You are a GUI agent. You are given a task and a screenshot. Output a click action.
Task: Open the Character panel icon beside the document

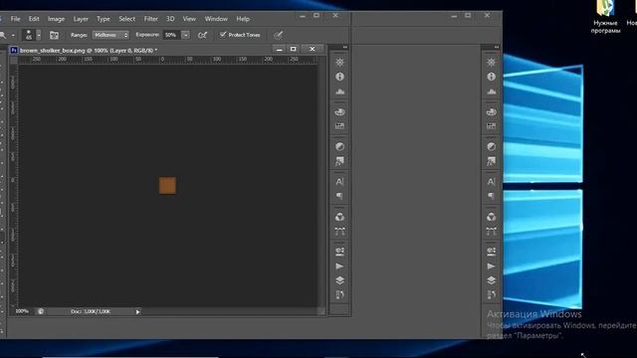(x=340, y=181)
